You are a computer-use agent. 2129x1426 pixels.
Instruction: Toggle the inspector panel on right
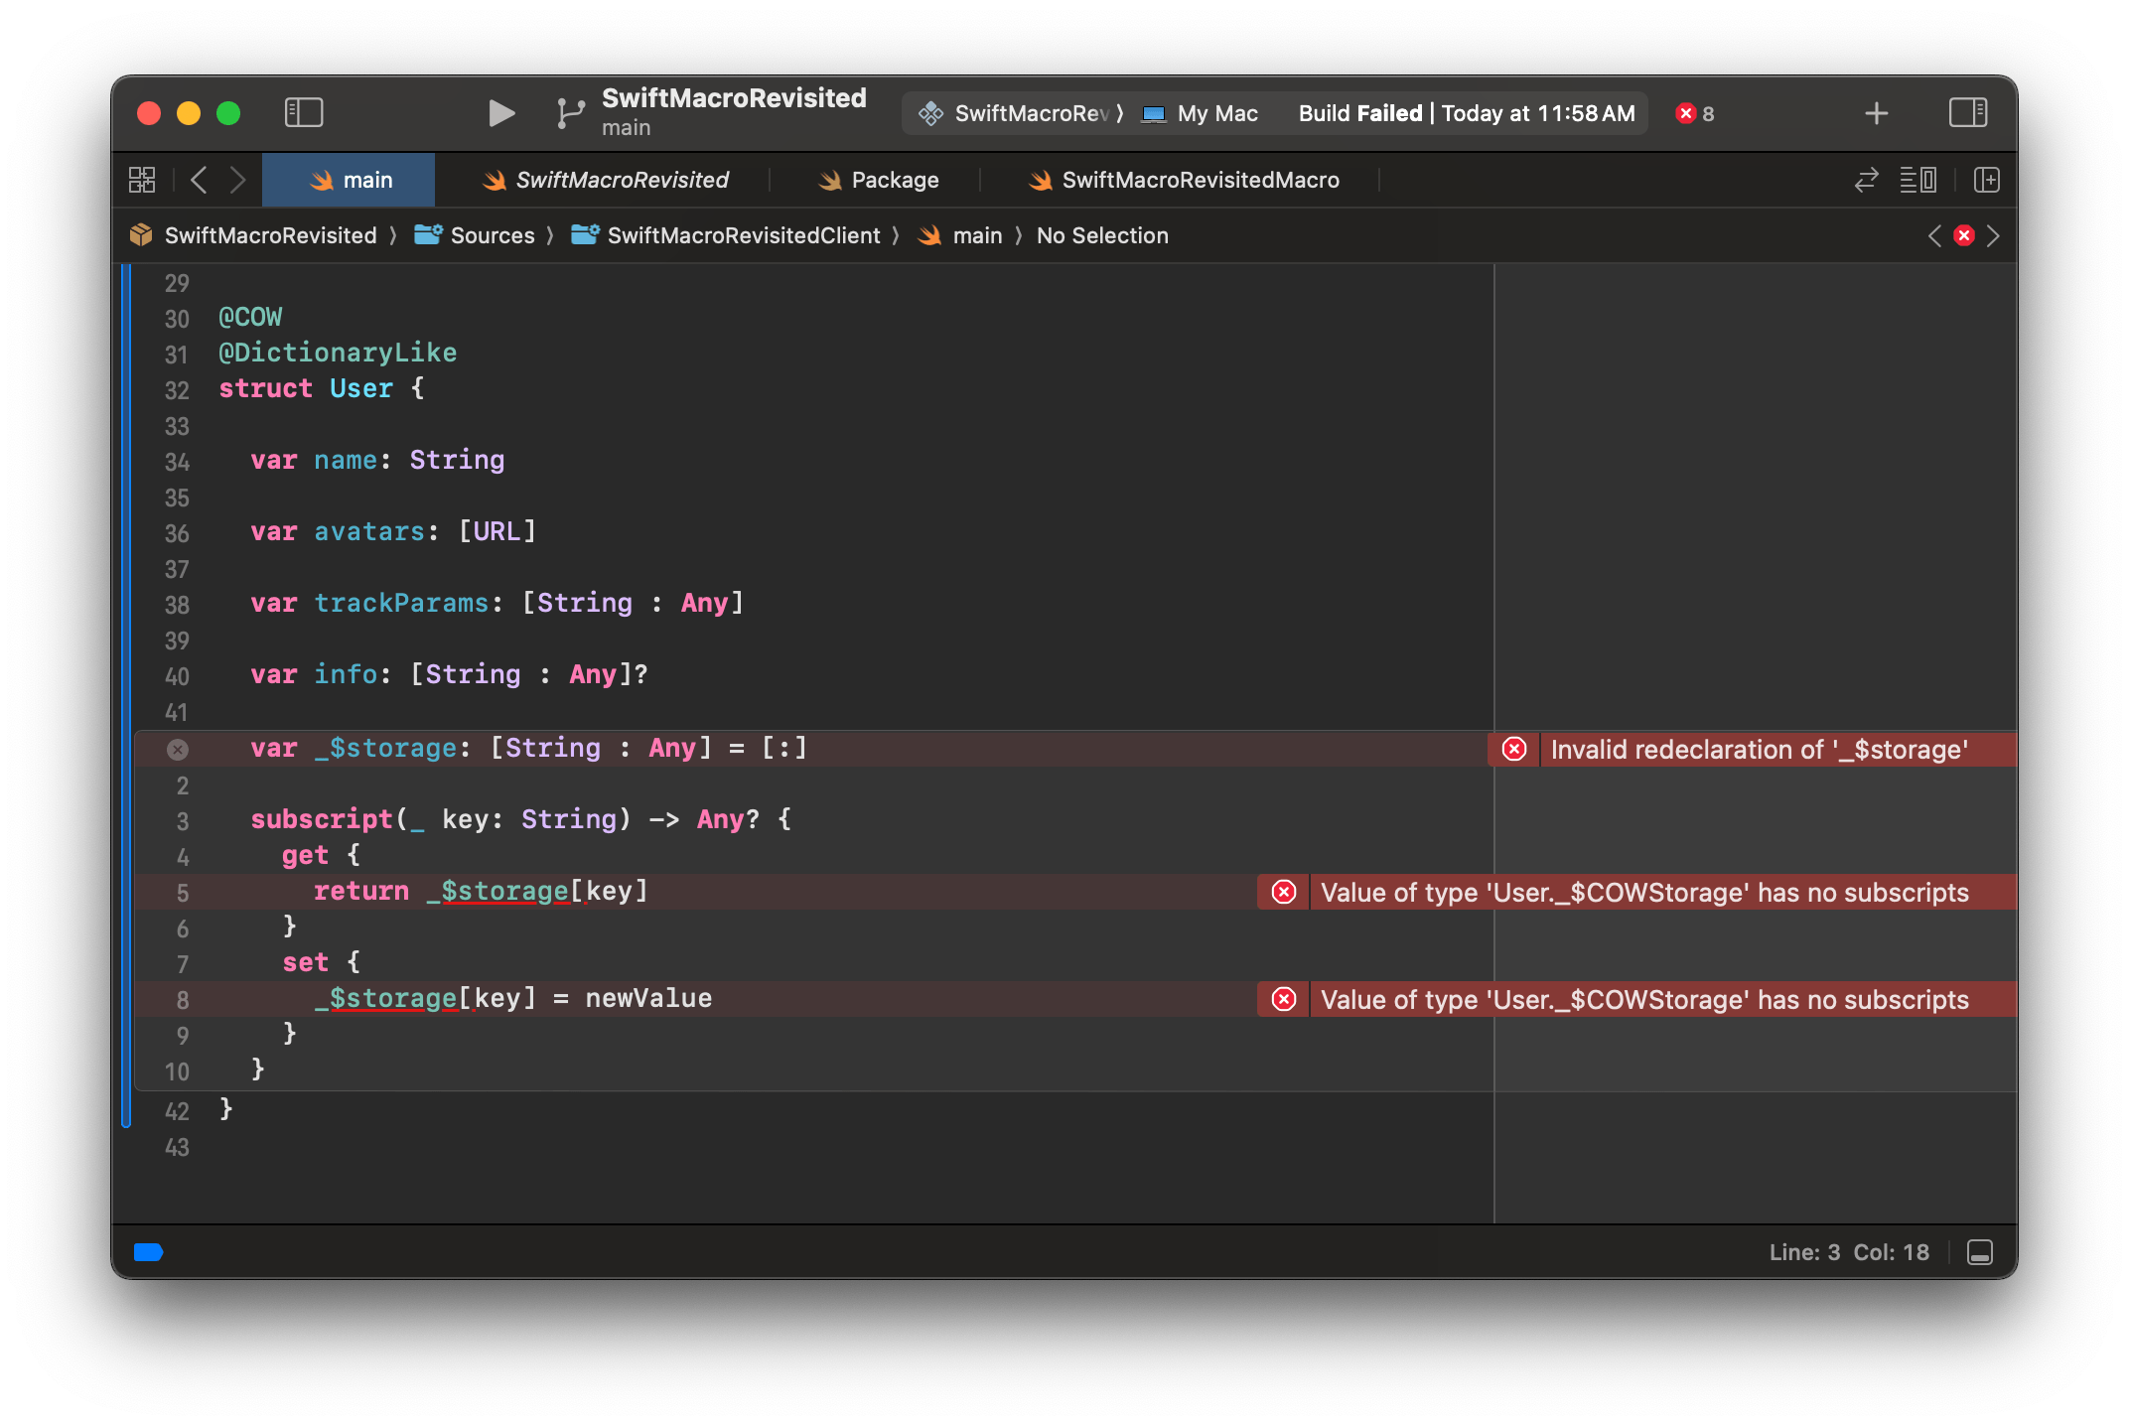(1967, 113)
